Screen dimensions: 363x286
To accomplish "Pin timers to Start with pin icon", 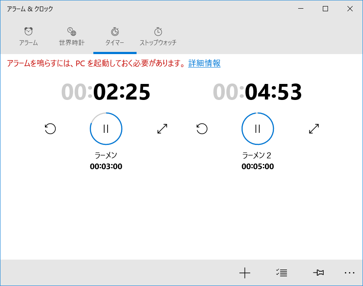I will pyautogui.click(x=318, y=273).
